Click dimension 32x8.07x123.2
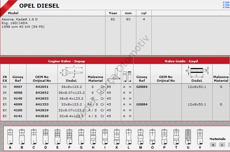Screen dimensions: 230x152 [x=71, y=110]
